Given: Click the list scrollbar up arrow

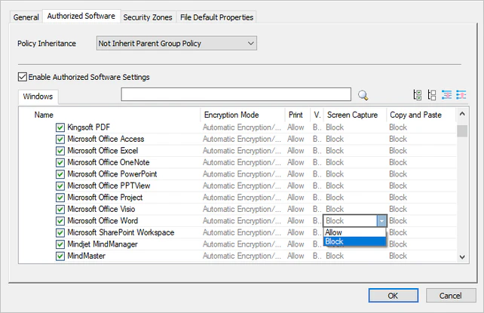Looking at the screenshot, I should 462,114.
